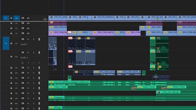This screenshot has width=196, height=110.
Task: Enable voice-over record on Audio 2
Action: [39, 53]
